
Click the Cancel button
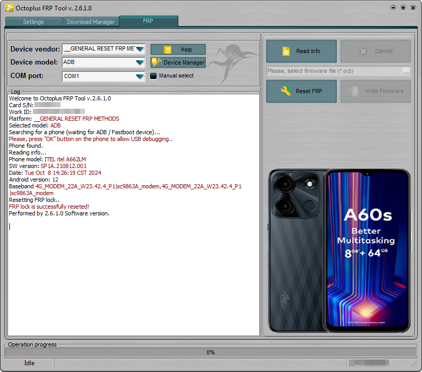click(x=376, y=51)
